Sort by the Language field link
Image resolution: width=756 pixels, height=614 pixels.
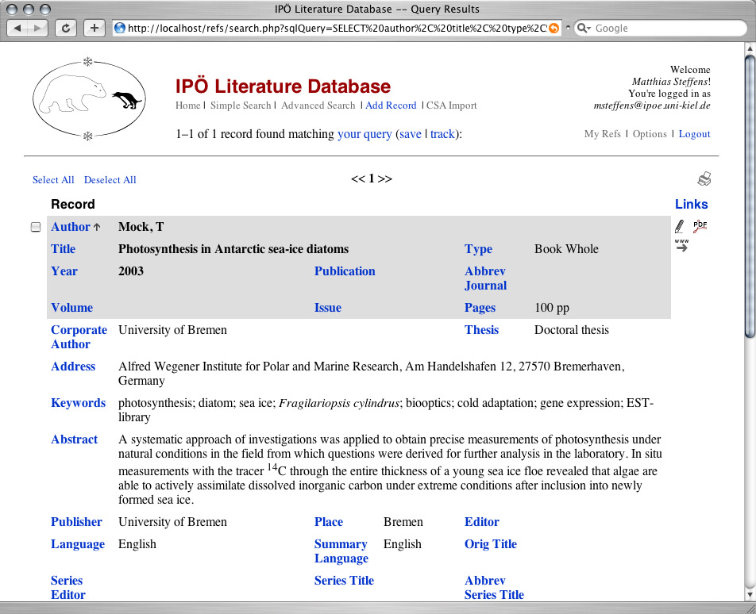point(78,544)
